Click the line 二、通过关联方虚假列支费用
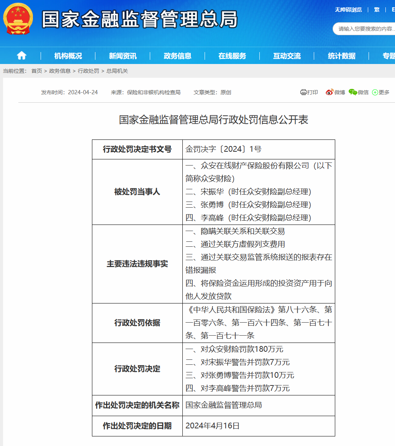 click(235, 244)
